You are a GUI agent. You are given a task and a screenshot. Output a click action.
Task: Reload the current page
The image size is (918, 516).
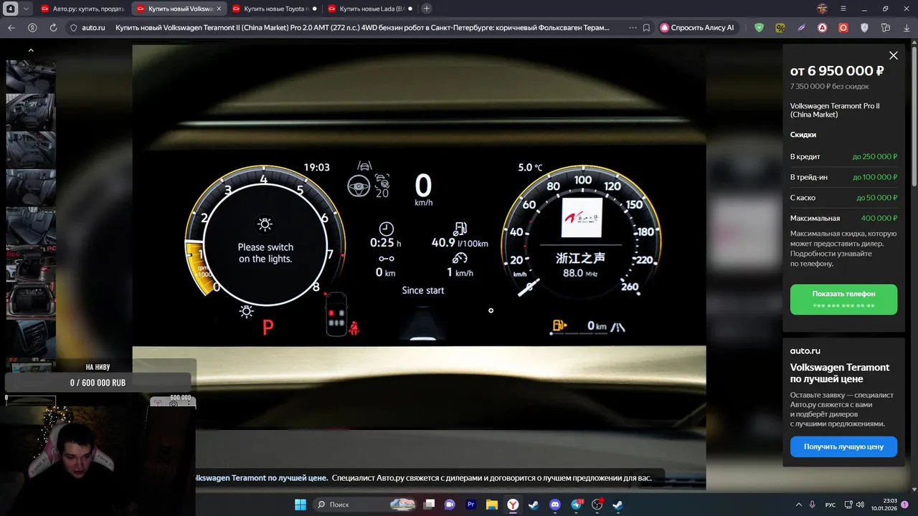pos(53,28)
